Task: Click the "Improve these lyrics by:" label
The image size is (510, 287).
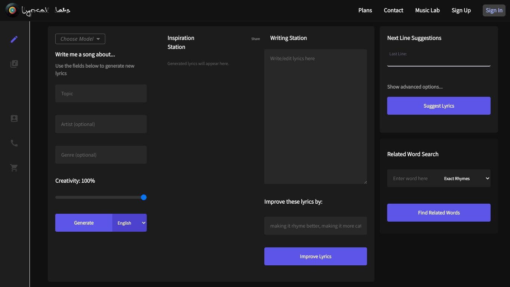Action: (293, 201)
